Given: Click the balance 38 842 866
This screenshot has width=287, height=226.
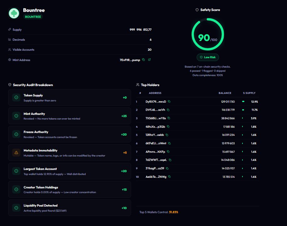Looking at the screenshot, I should tap(228, 118).
